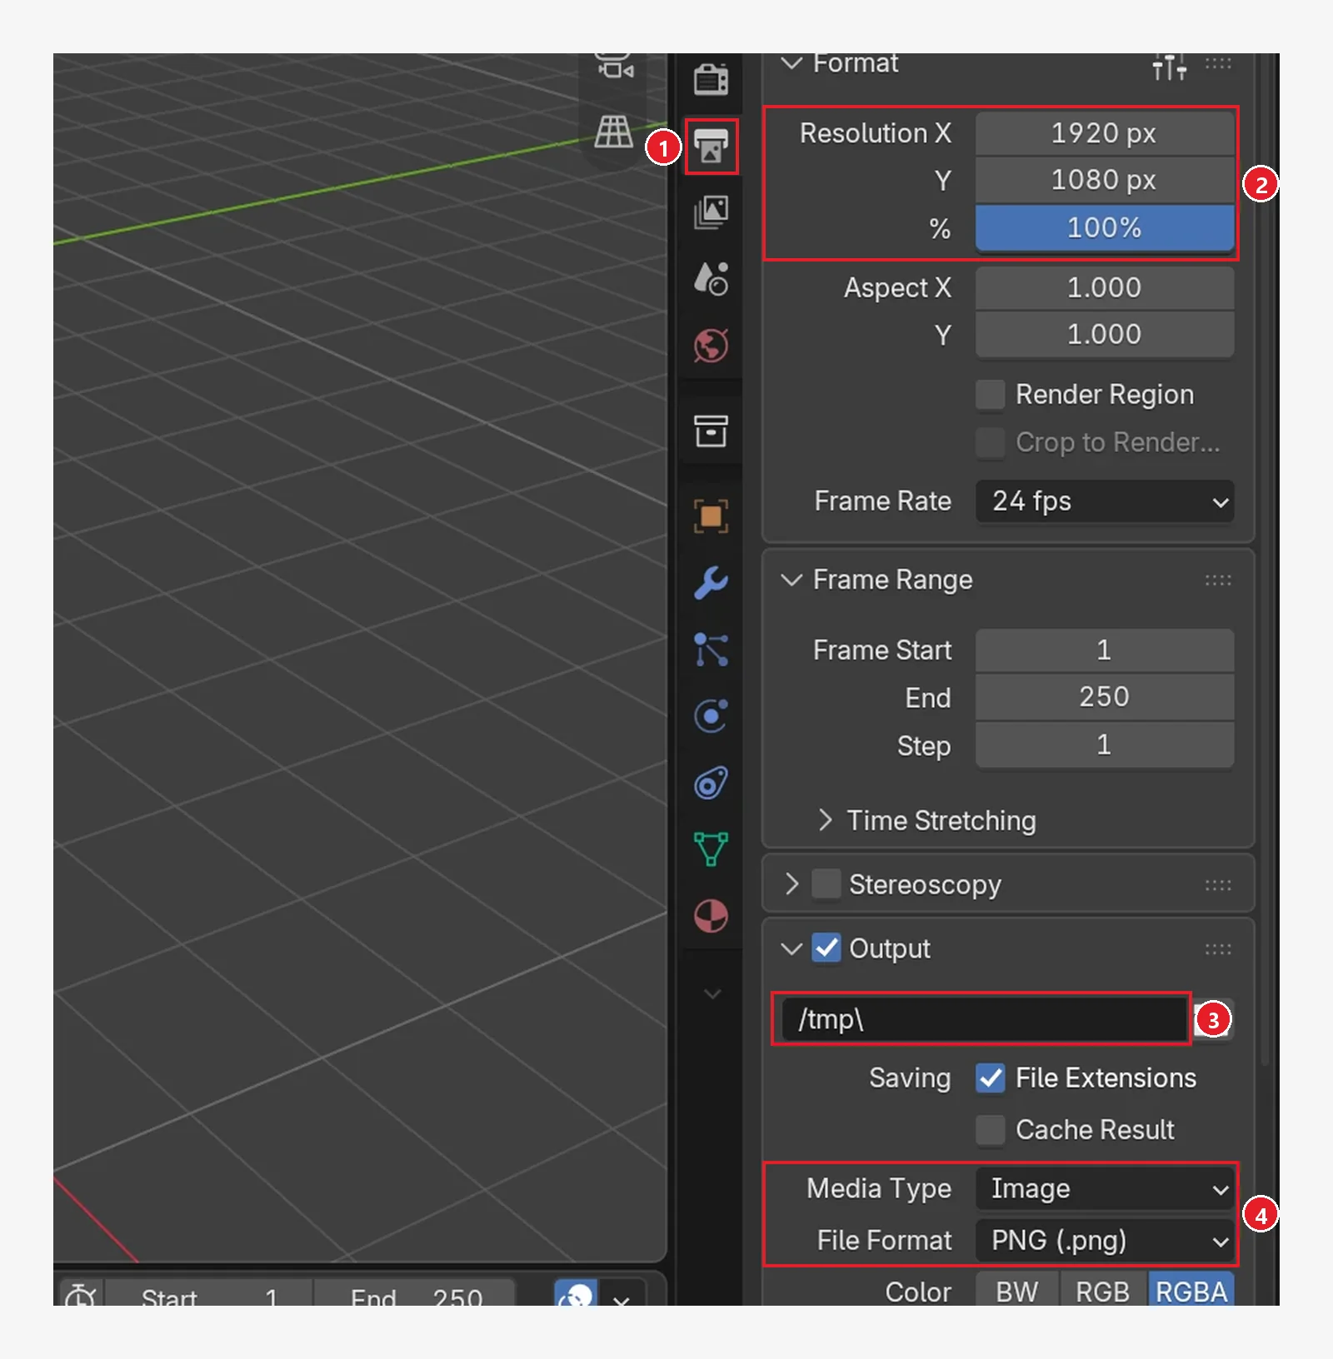Open the Physics properties tab

(x=711, y=715)
